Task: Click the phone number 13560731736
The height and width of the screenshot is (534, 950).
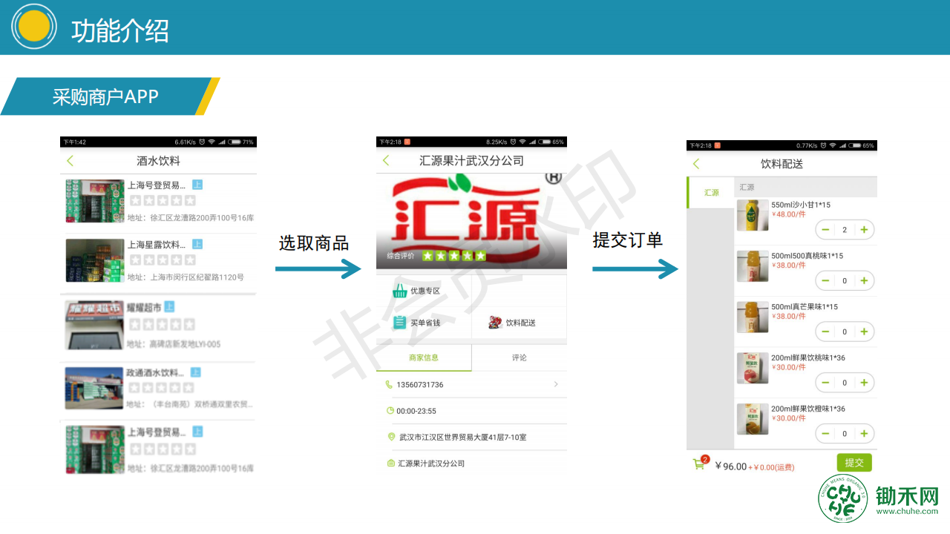Action: pyautogui.click(x=420, y=385)
